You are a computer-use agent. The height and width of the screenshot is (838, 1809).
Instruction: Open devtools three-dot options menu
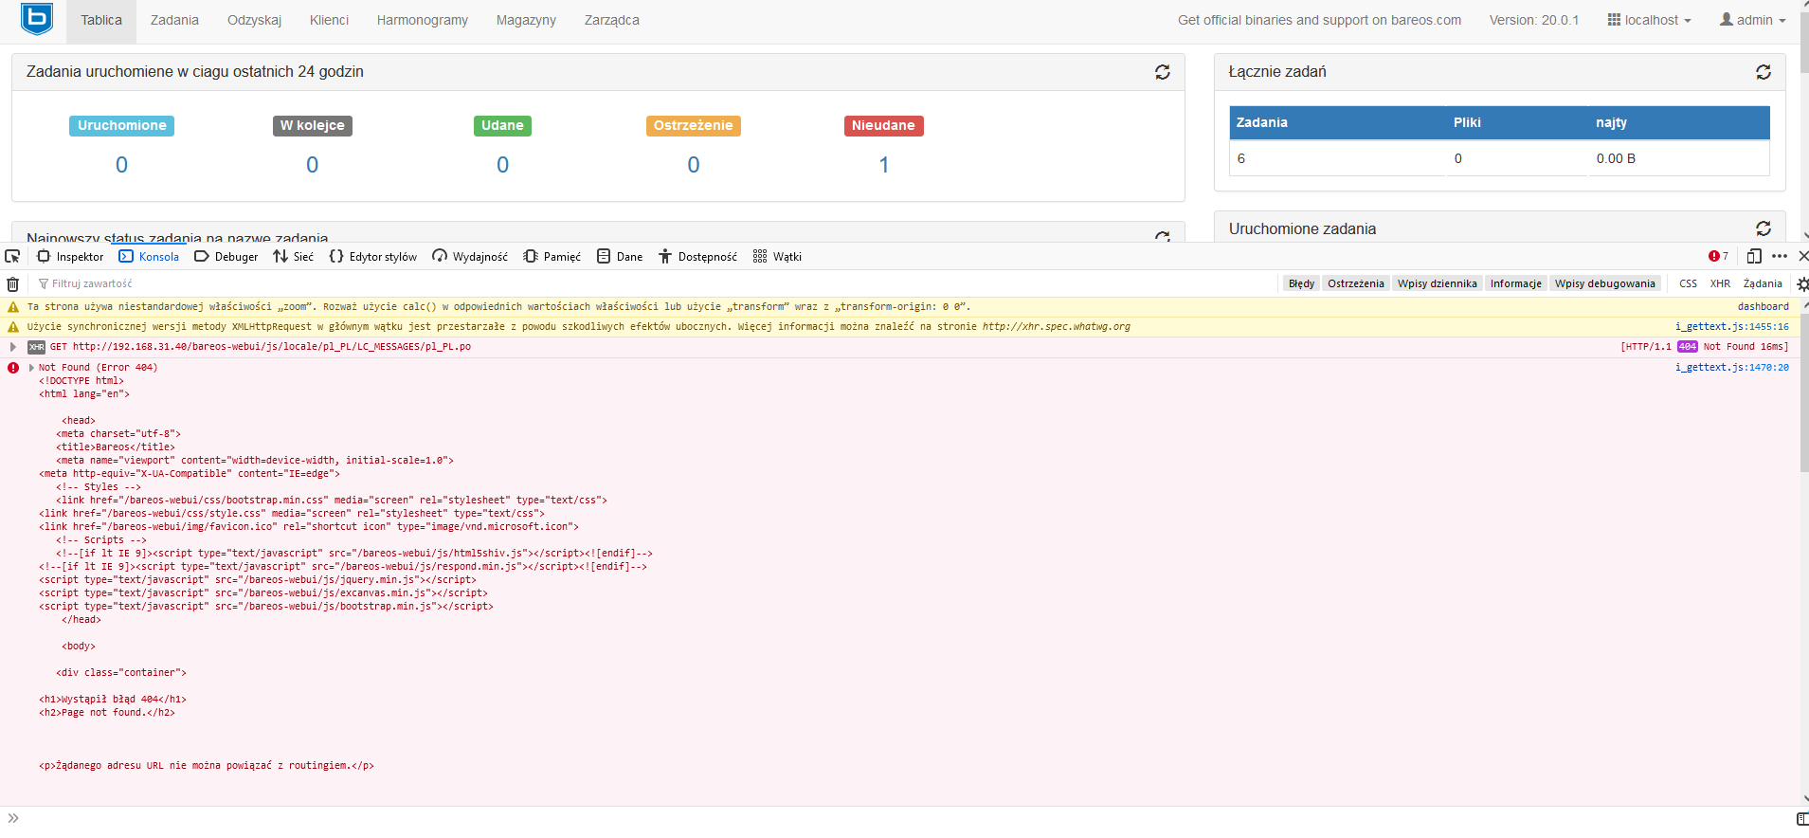pos(1779,256)
